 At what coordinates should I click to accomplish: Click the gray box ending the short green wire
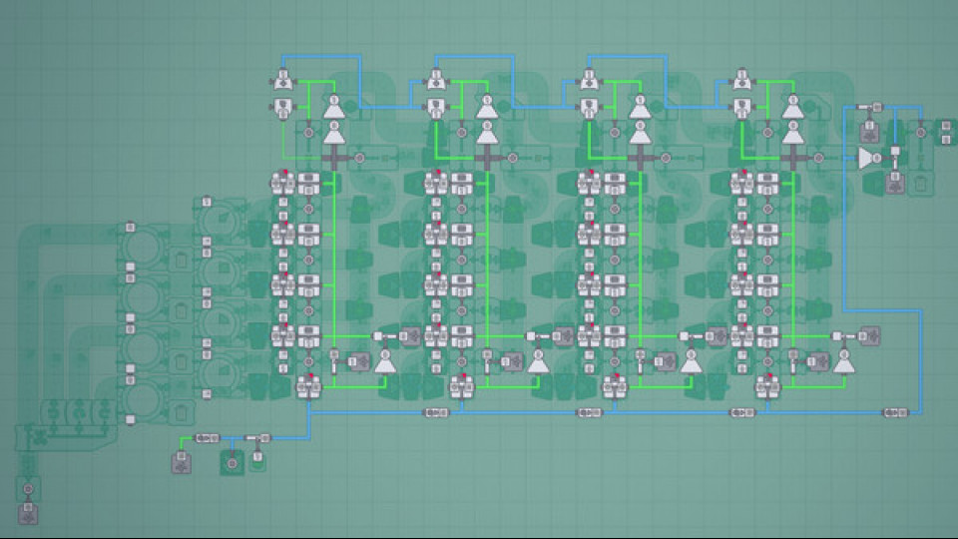coord(181,462)
